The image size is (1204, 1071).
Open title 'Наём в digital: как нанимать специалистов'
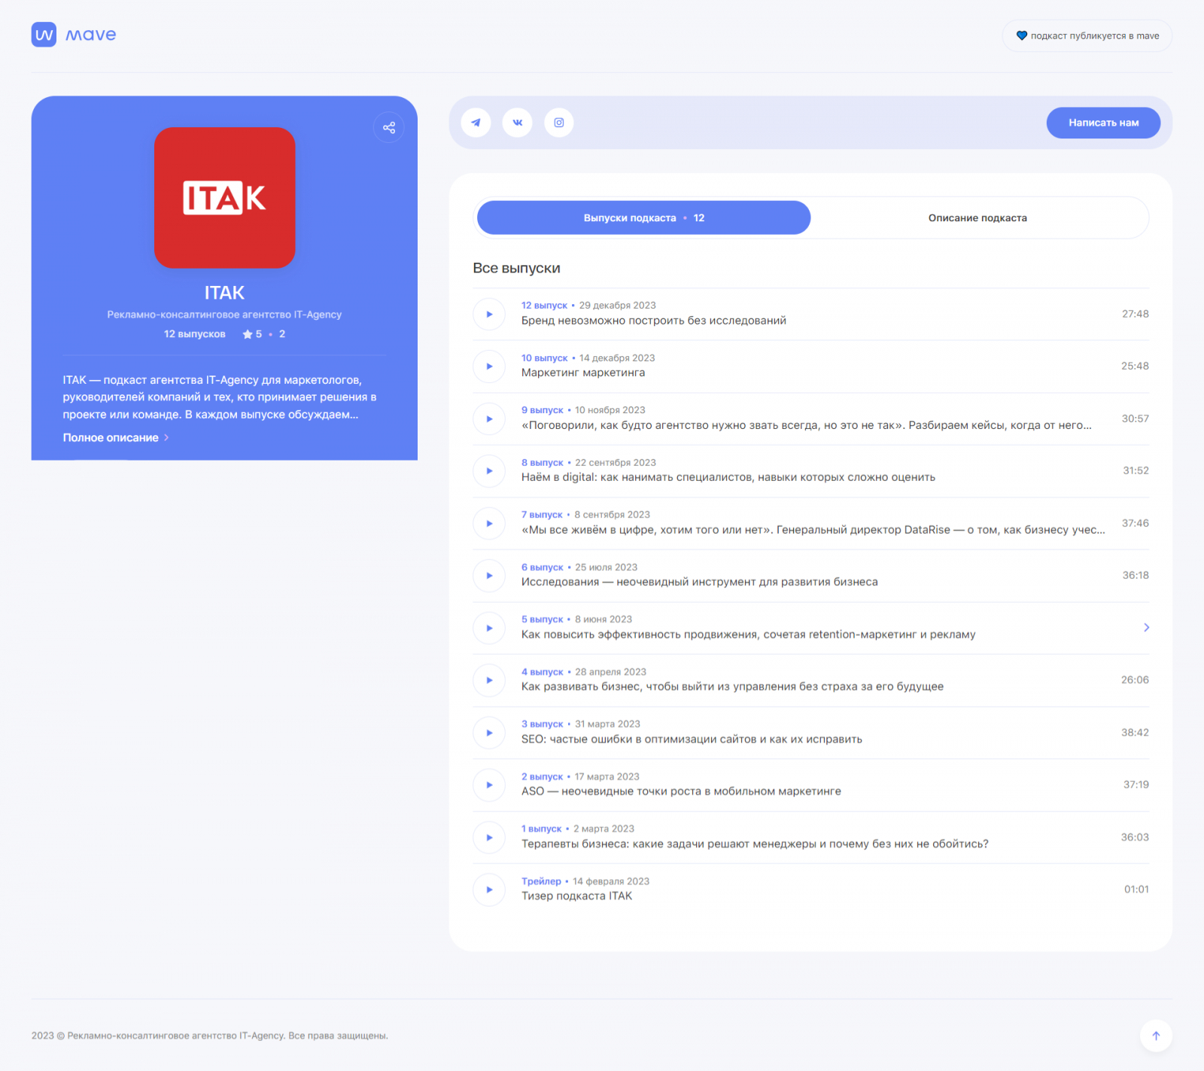tap(728, 477)
